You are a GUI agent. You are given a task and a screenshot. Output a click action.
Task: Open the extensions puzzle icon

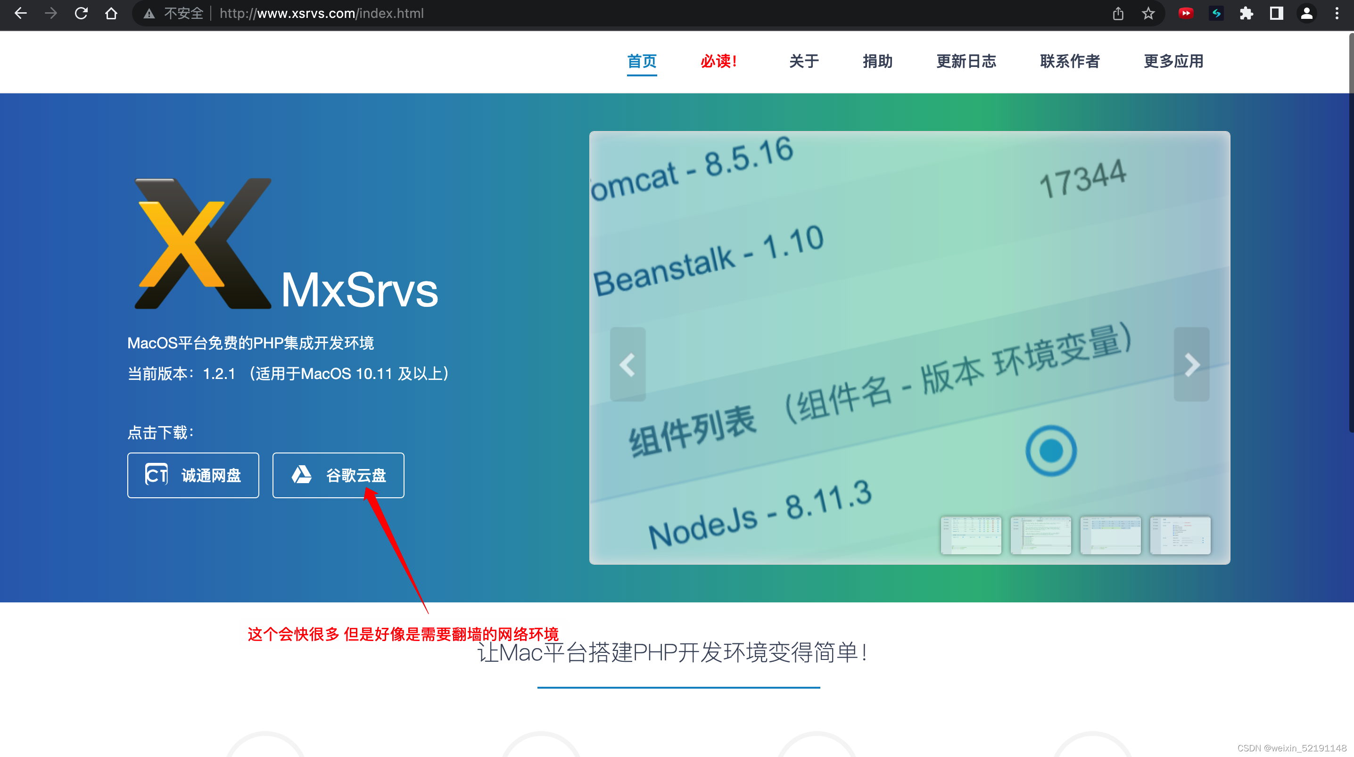1246,13
